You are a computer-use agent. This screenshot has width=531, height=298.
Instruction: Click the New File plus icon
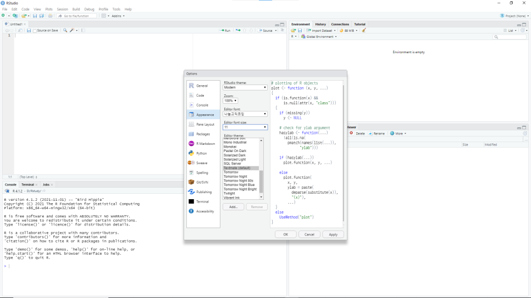(3, 16)
